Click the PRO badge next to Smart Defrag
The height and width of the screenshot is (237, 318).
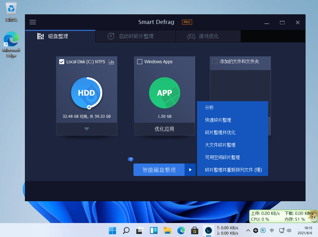187,22
